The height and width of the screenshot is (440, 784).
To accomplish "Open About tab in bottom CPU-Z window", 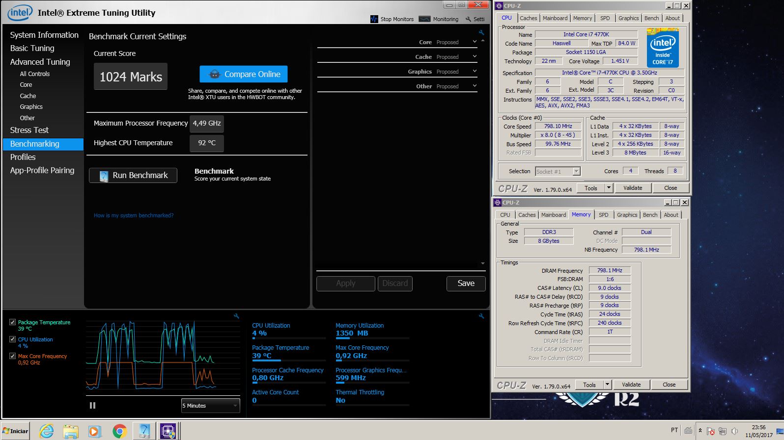I will click(x=671, y=215).
